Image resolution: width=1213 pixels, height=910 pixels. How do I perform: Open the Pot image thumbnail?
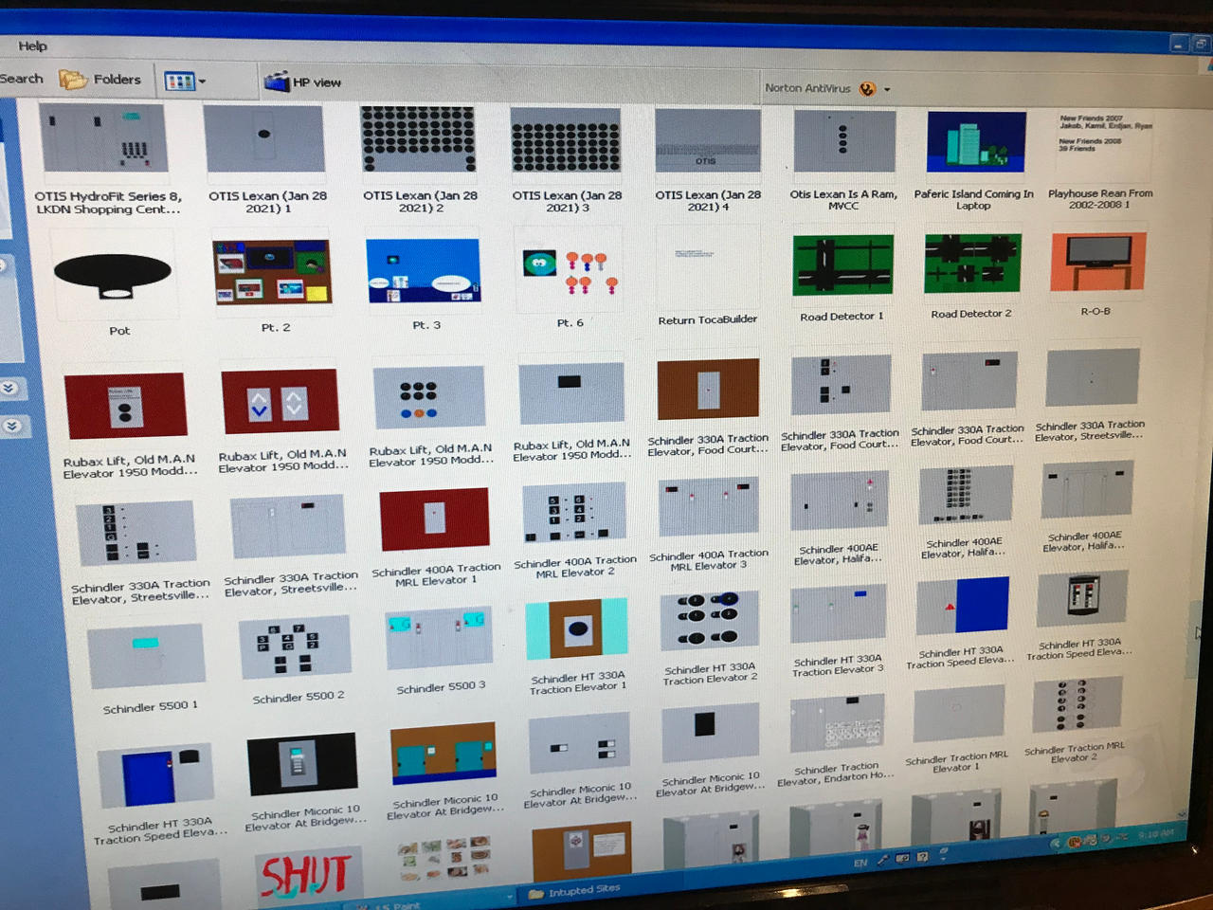click(113, 275)
